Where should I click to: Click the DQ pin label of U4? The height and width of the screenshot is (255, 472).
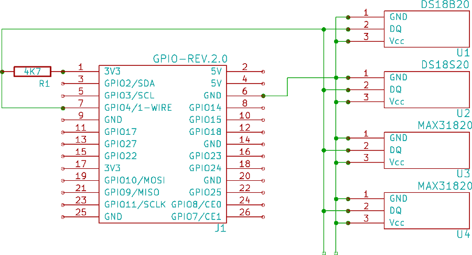[395, 211]
